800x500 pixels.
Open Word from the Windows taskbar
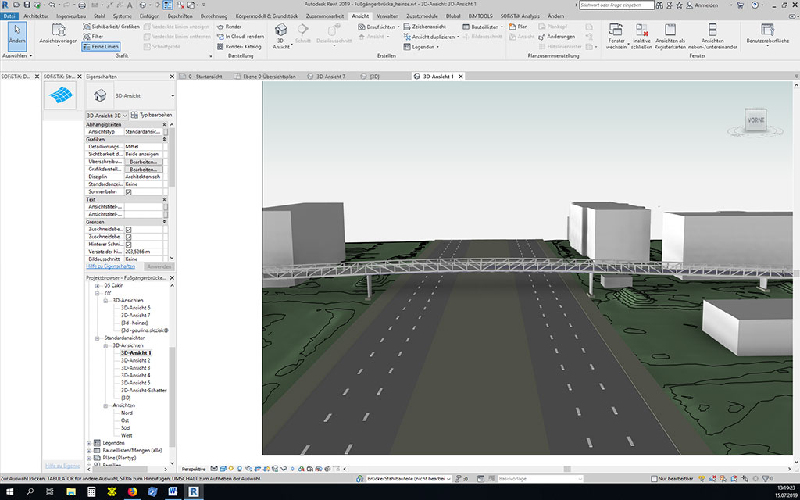coord(173,491)
